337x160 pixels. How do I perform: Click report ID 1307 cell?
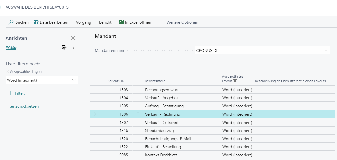point(124,123)
